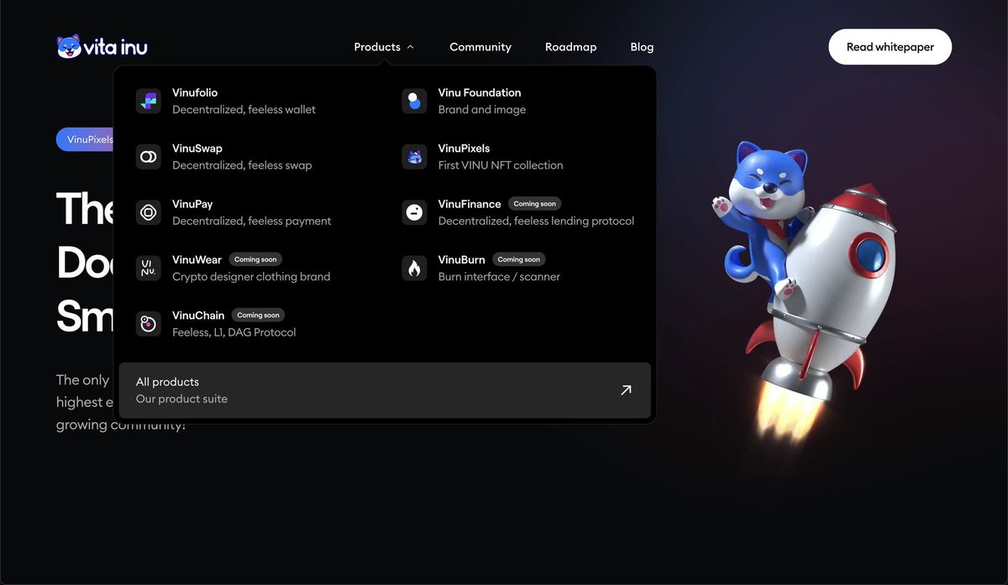Select the VinuPixels product title
Screen dimensions: 1008x585
pyautogui.click(x=464, y=149)
